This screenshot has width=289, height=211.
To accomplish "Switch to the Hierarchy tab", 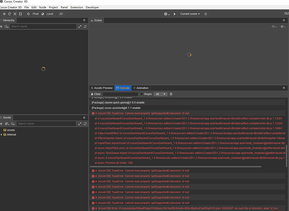I will tap(8, 20).
